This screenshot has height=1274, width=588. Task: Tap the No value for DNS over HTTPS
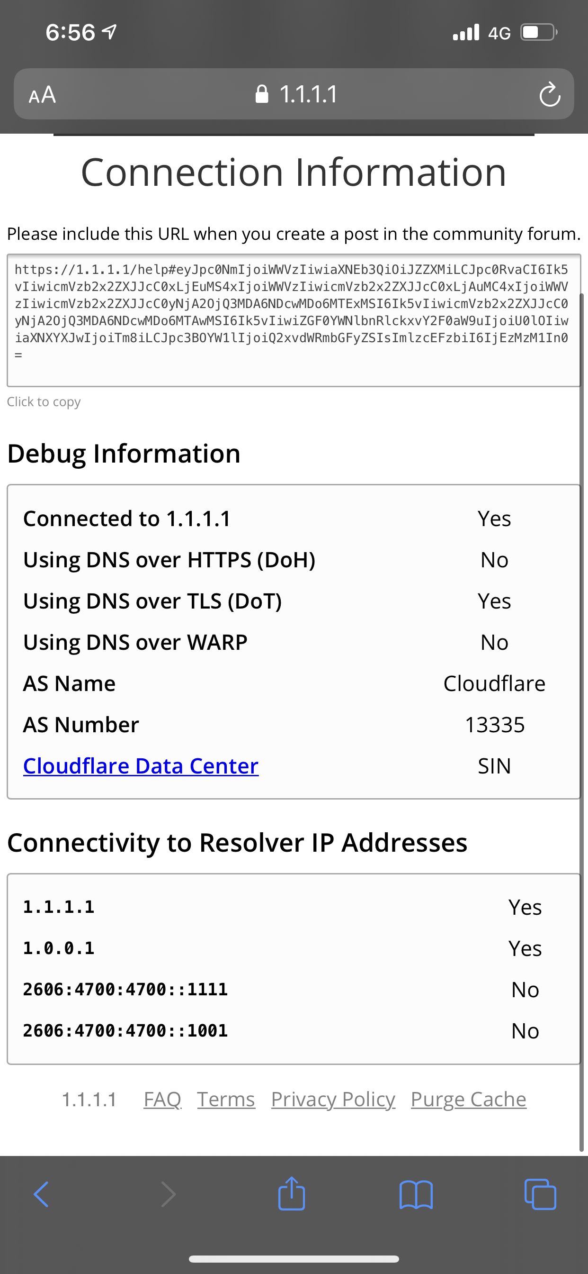tap(495, 560)
